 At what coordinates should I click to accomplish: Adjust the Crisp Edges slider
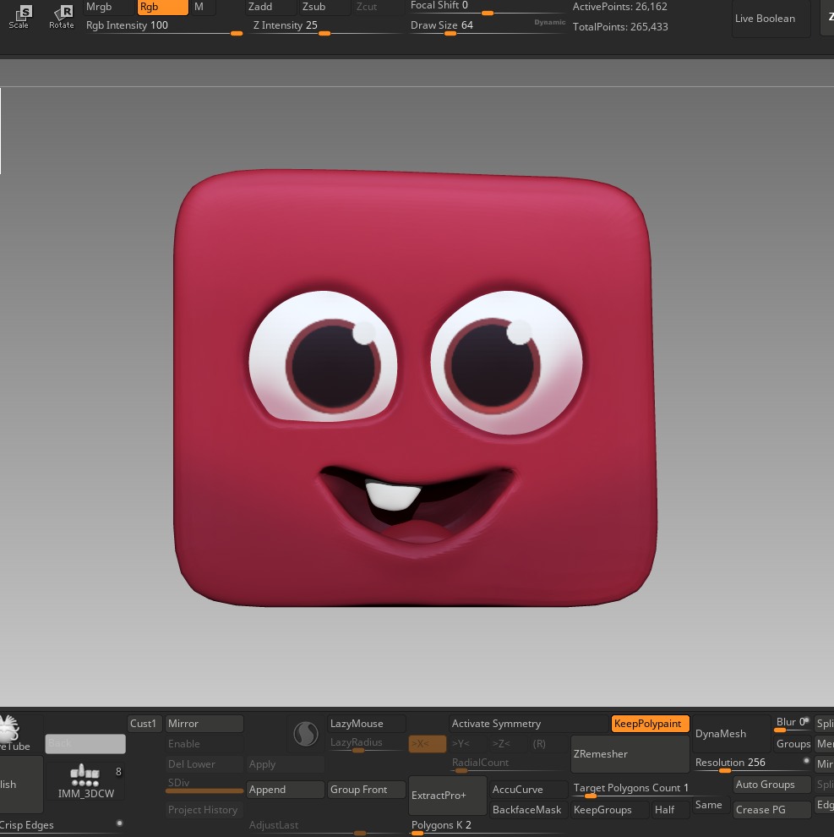pyautogui.click(x=62, y=826)
